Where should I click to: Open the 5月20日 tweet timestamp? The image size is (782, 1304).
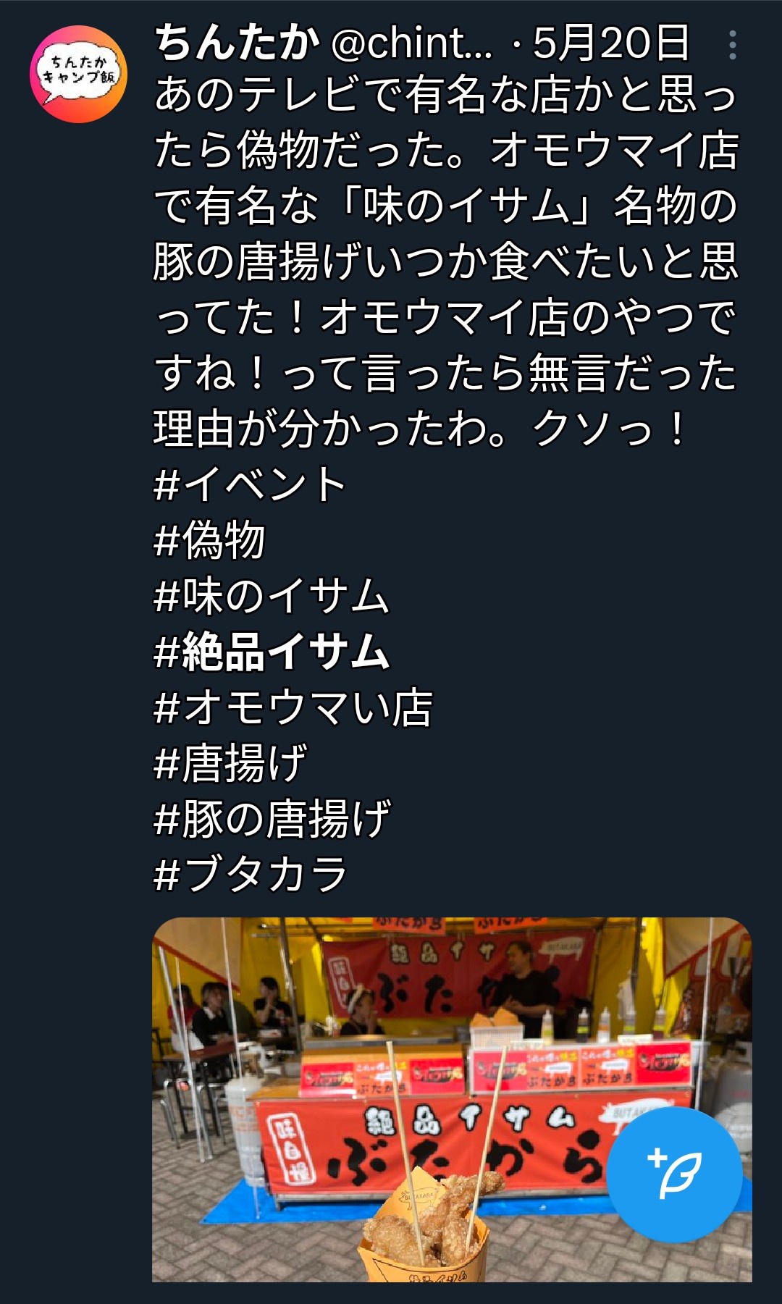tap(610, 43)
